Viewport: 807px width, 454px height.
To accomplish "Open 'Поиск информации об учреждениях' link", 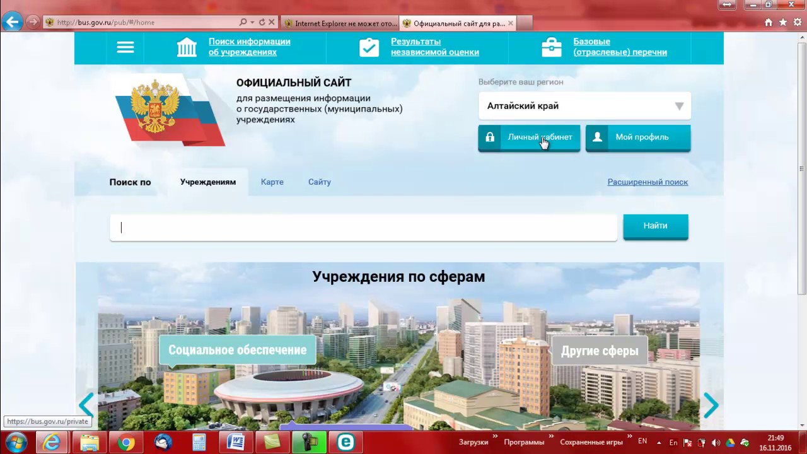I will pos(250,47).
